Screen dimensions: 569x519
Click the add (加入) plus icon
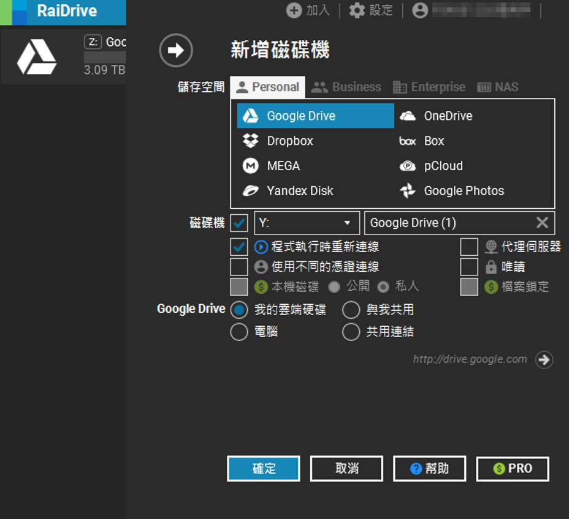[x=294, y=10]
